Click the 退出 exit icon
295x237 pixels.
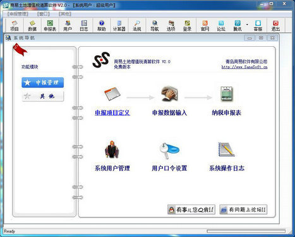275,26
